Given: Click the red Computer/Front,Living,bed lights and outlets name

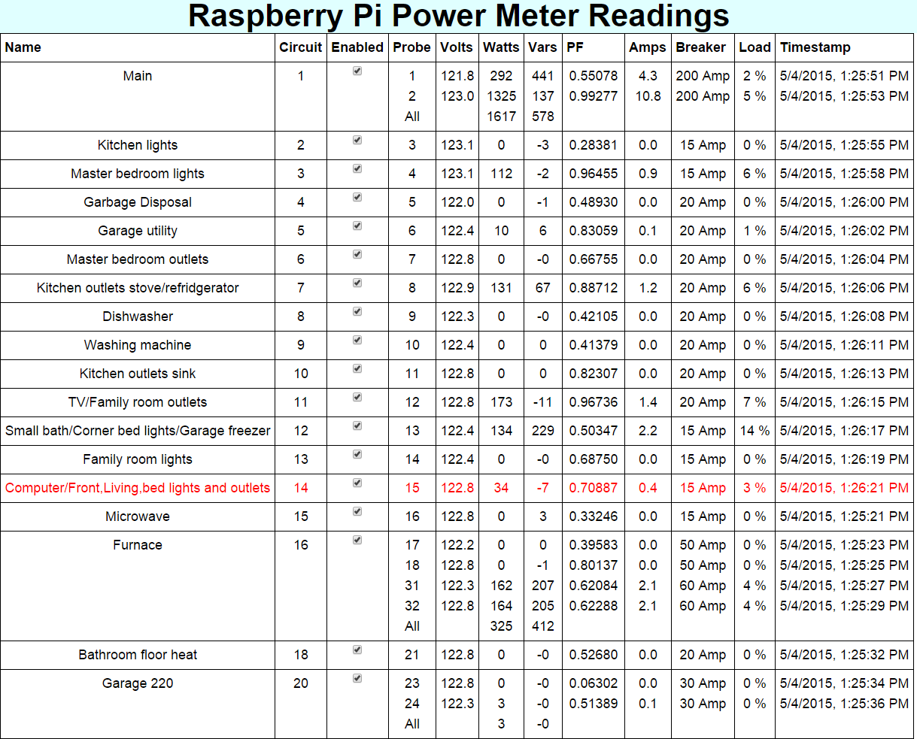Looking at the screenshot, I should (x=138, y=488).
